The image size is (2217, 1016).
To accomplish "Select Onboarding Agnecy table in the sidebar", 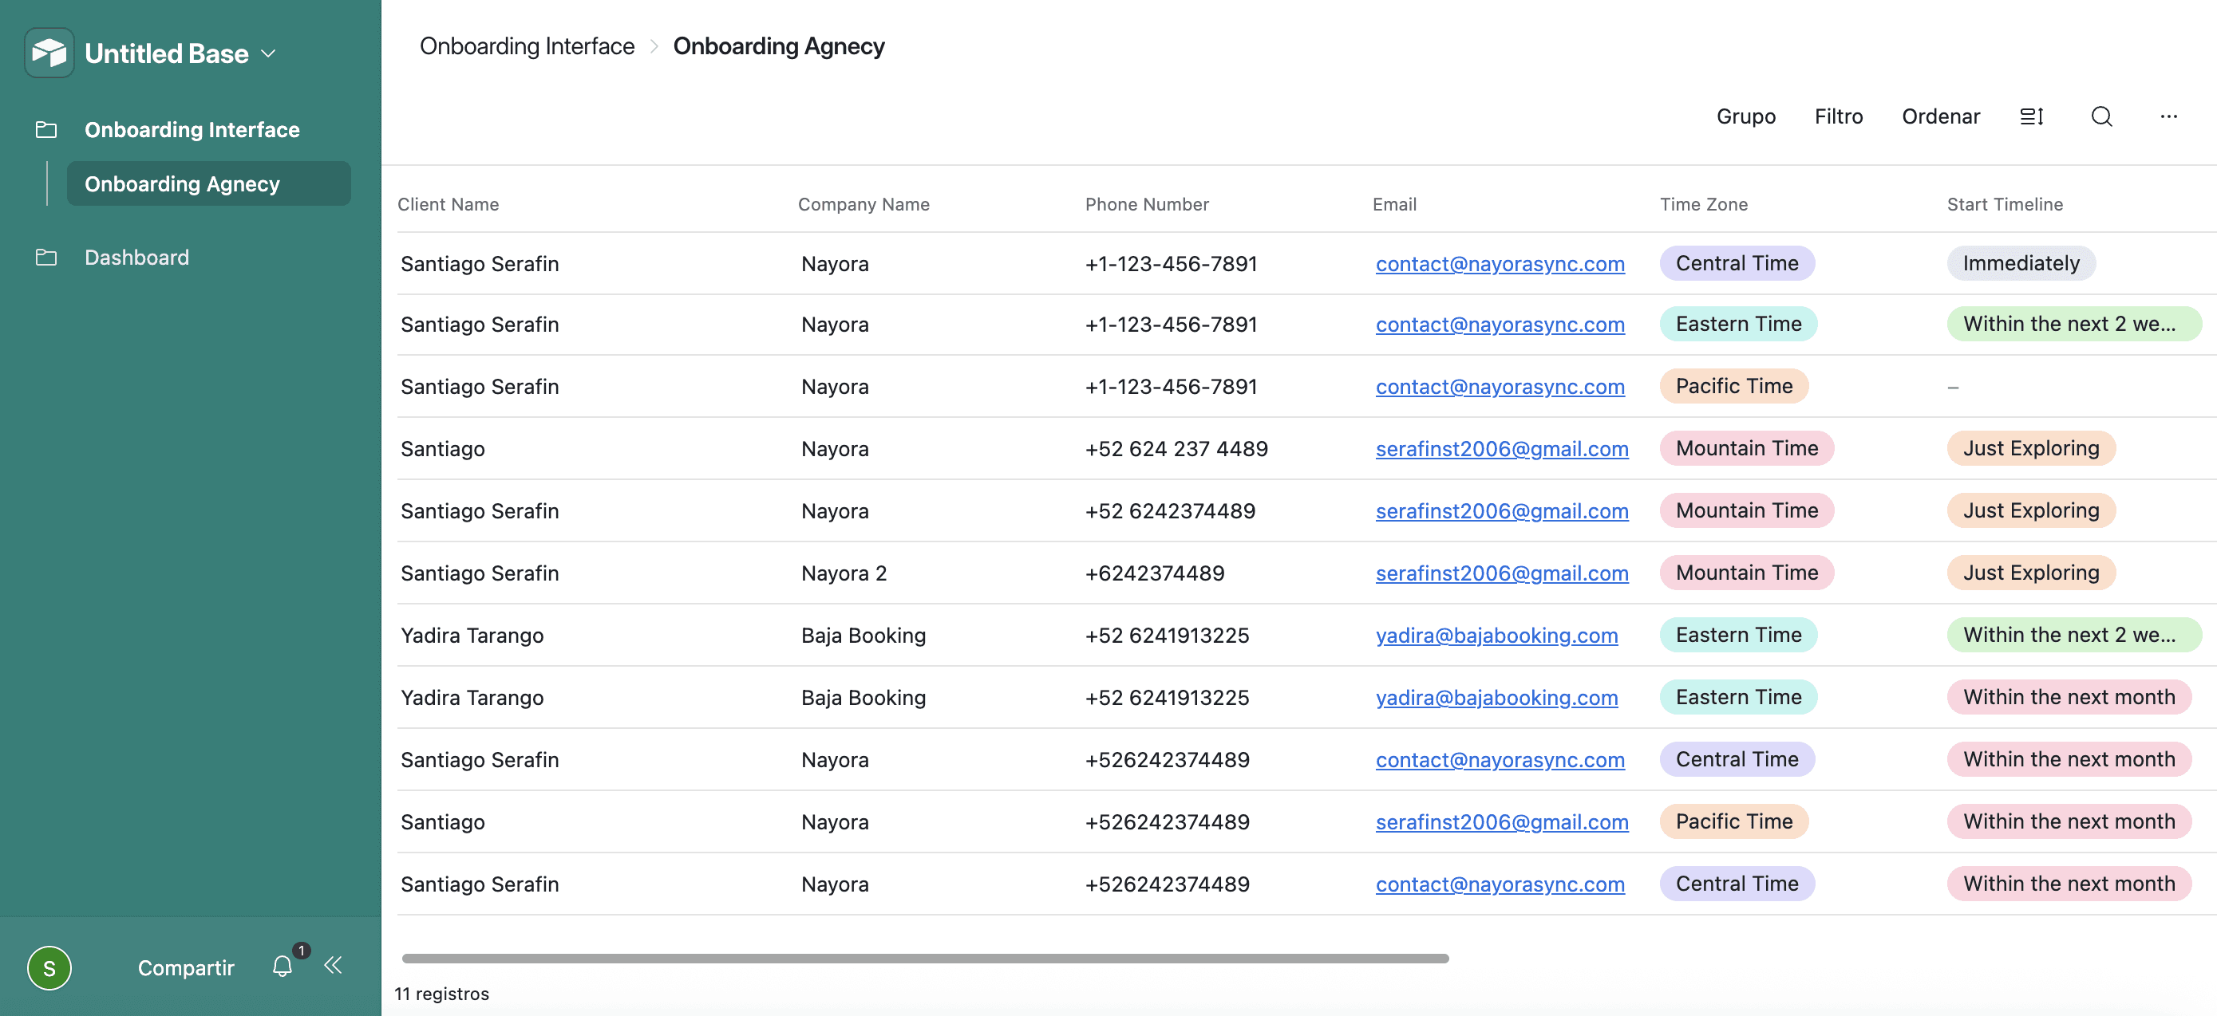I will click(x=182, y=183).
